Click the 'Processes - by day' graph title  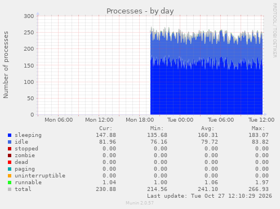coord(140,11)
